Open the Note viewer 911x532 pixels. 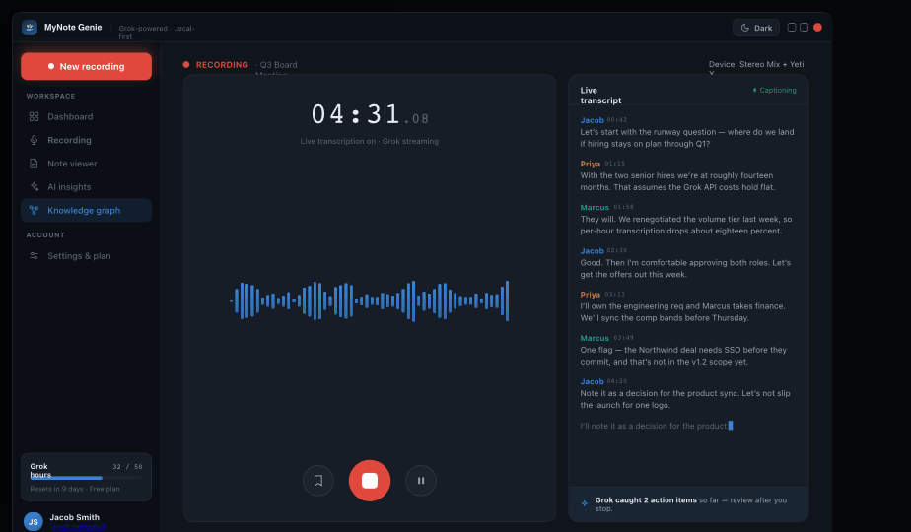pyautogui.click(x=86, y=164)
